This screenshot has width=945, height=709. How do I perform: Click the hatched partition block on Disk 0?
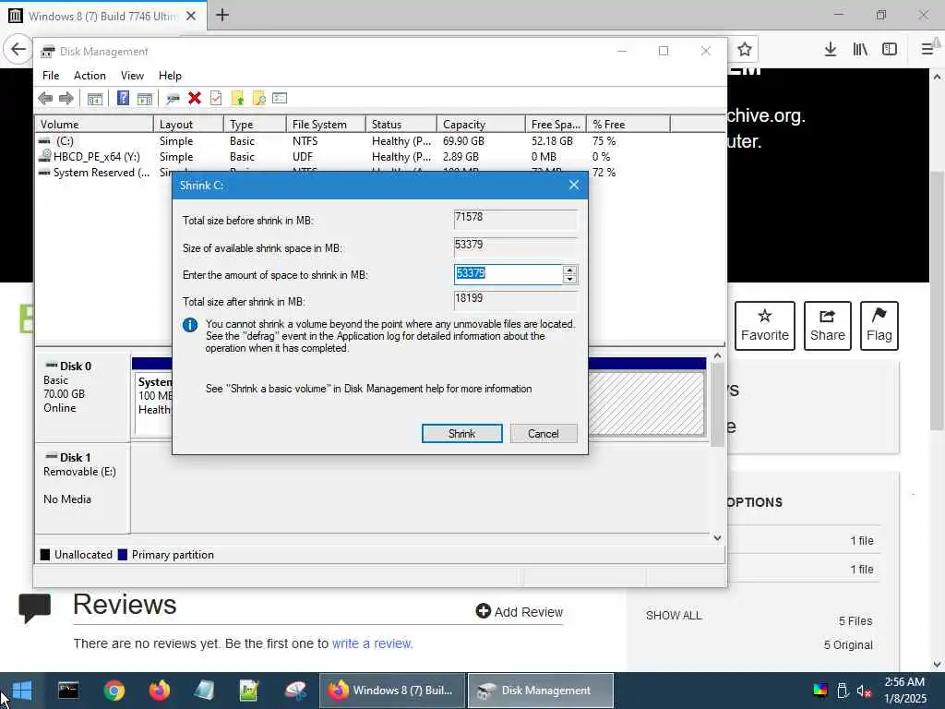coord(646,403)
